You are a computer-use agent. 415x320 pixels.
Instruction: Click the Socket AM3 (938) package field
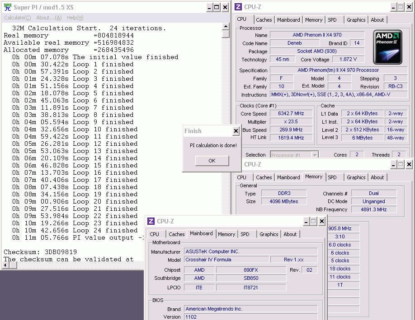click(317, 51)
